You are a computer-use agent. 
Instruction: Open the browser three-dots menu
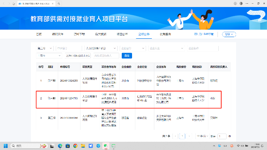(x=247, y=3)
